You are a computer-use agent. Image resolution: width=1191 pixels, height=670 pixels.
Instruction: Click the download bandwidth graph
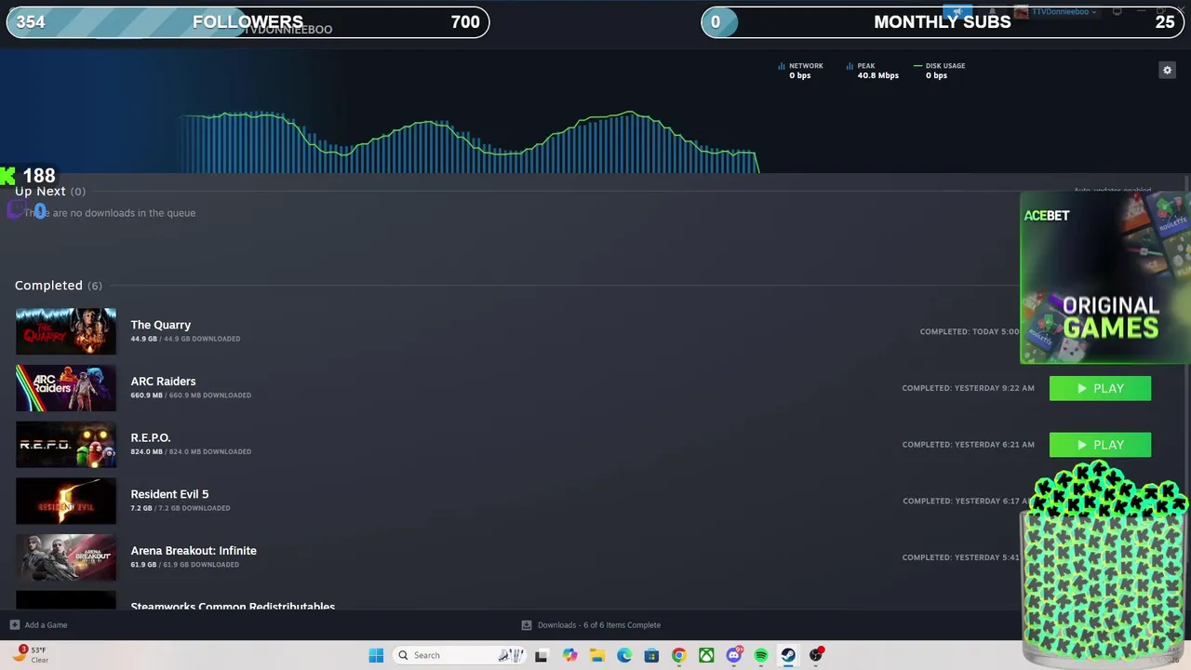[470, 141]
